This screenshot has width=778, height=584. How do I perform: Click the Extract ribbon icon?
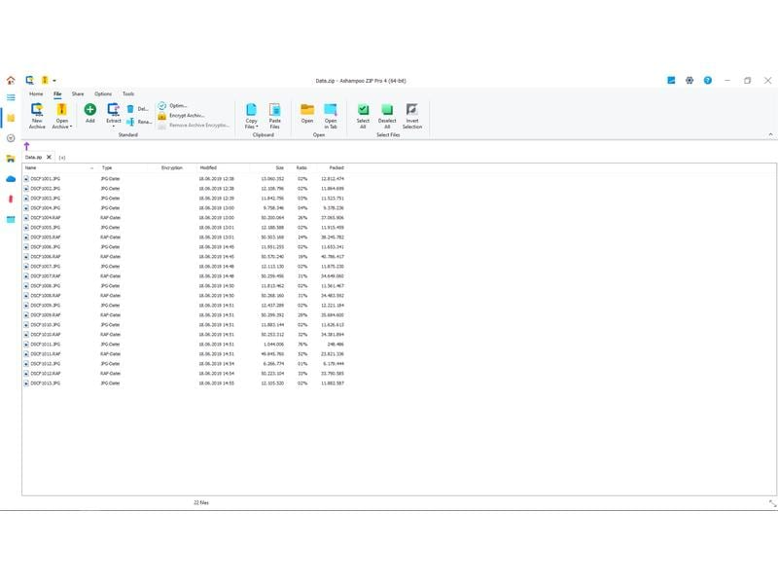(x=113, y=109)
